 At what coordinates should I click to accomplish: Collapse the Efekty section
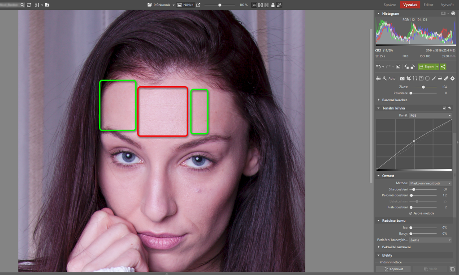[x=378, y=255]
